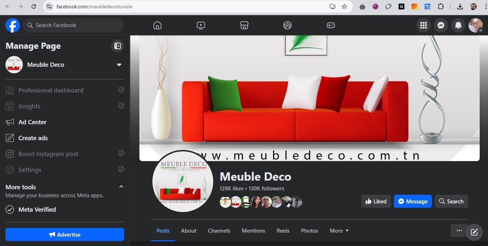Expand the Meuble Deco page switcher
This screenshot has height=246, width=488.
pyautogui.click(x=119, y=65)
